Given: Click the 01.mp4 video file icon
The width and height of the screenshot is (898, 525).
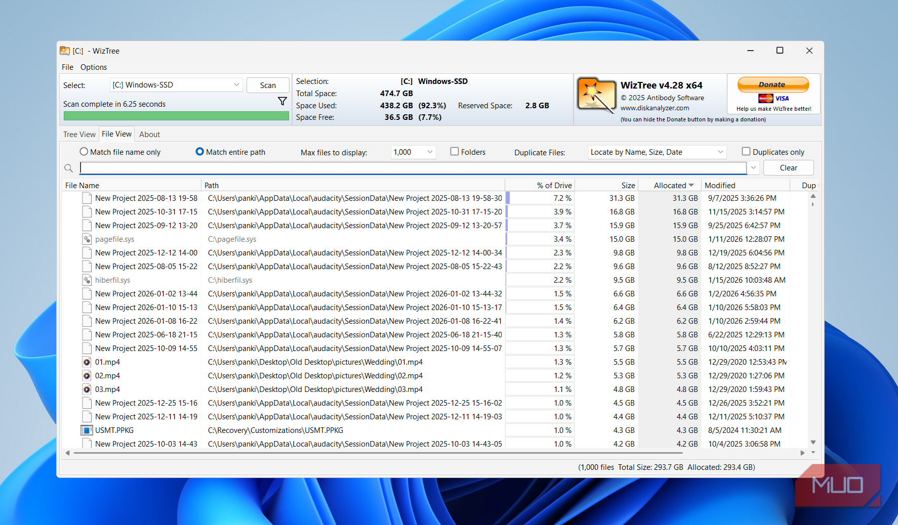Looking at the screenshot, I should click(87, 362).
